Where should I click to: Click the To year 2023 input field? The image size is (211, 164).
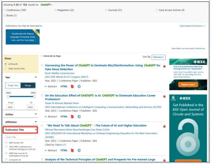point(31,107)
